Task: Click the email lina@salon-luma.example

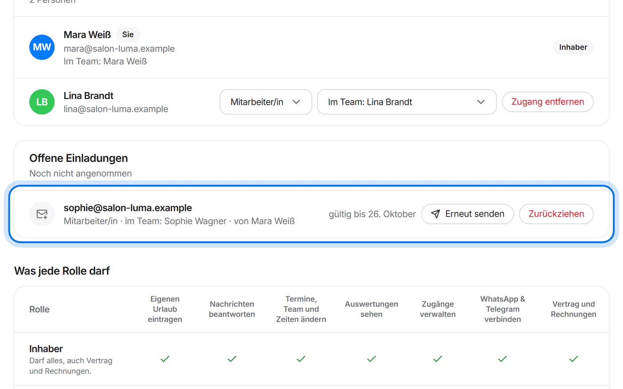Action: (116, 109)
